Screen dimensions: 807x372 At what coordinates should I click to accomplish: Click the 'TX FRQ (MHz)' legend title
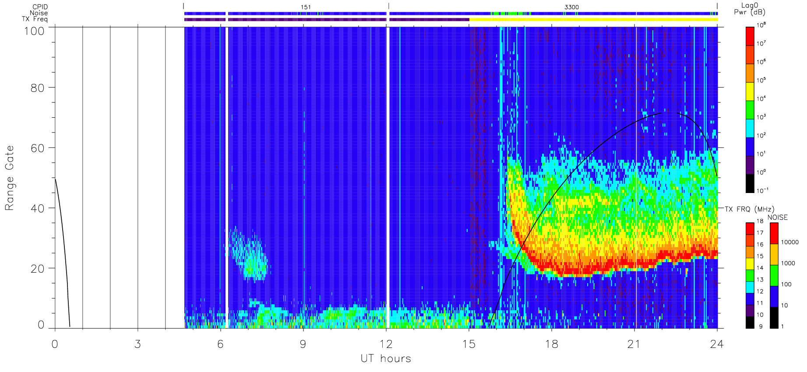pyautogui.click(x=749, y=209)
